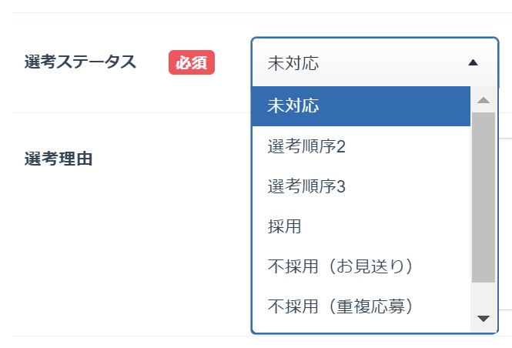Screen dimensions: 512x348
Task: Click the scrollbar down arrow in the list
Action: coord(484,318)
